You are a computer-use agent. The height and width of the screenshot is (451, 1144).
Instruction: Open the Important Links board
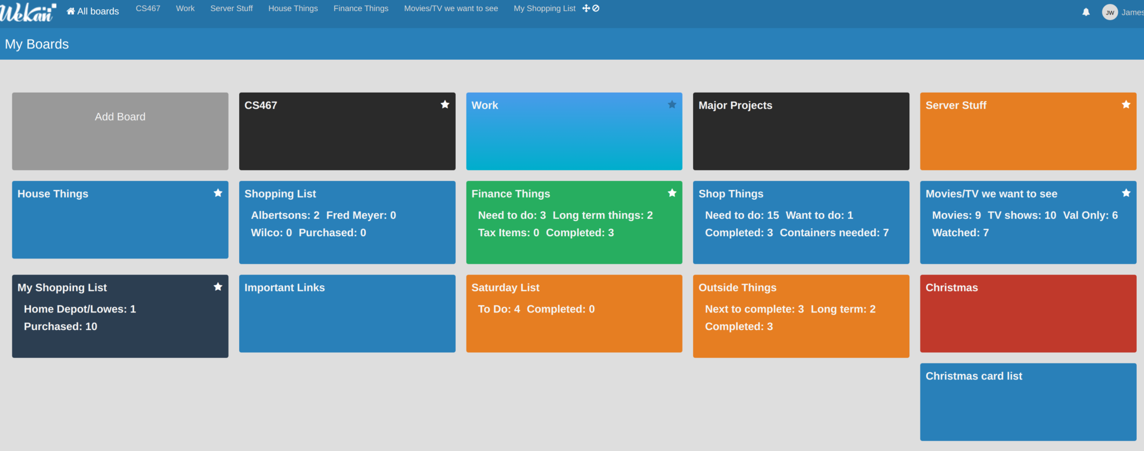tap(347, 313)
